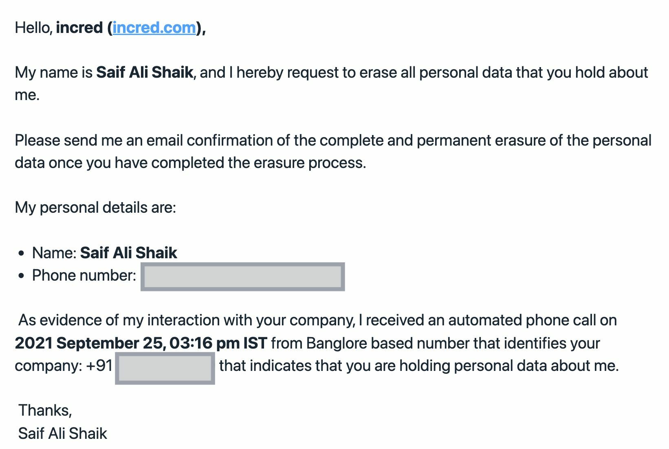The width and height of the screenshot is (669, 449).
Task: Click the redacted phone number field
Action: tap(243, 277)
